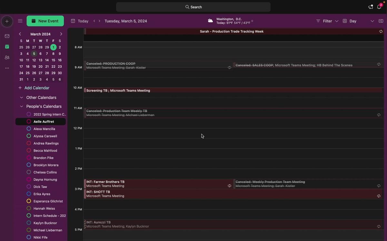Viewport: 387px width, 241px height.
Task: Toggle the hamburger navigation menu
Action: tap(20, 21)
